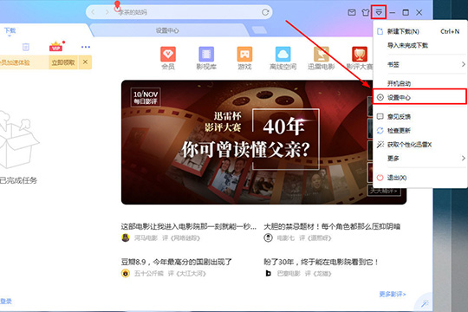Dismiss the member speed-up banner with X
The image size is (468, 312).
(x=85, y=62)
